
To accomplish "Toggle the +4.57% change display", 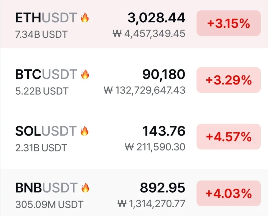I will click(228, 137).
